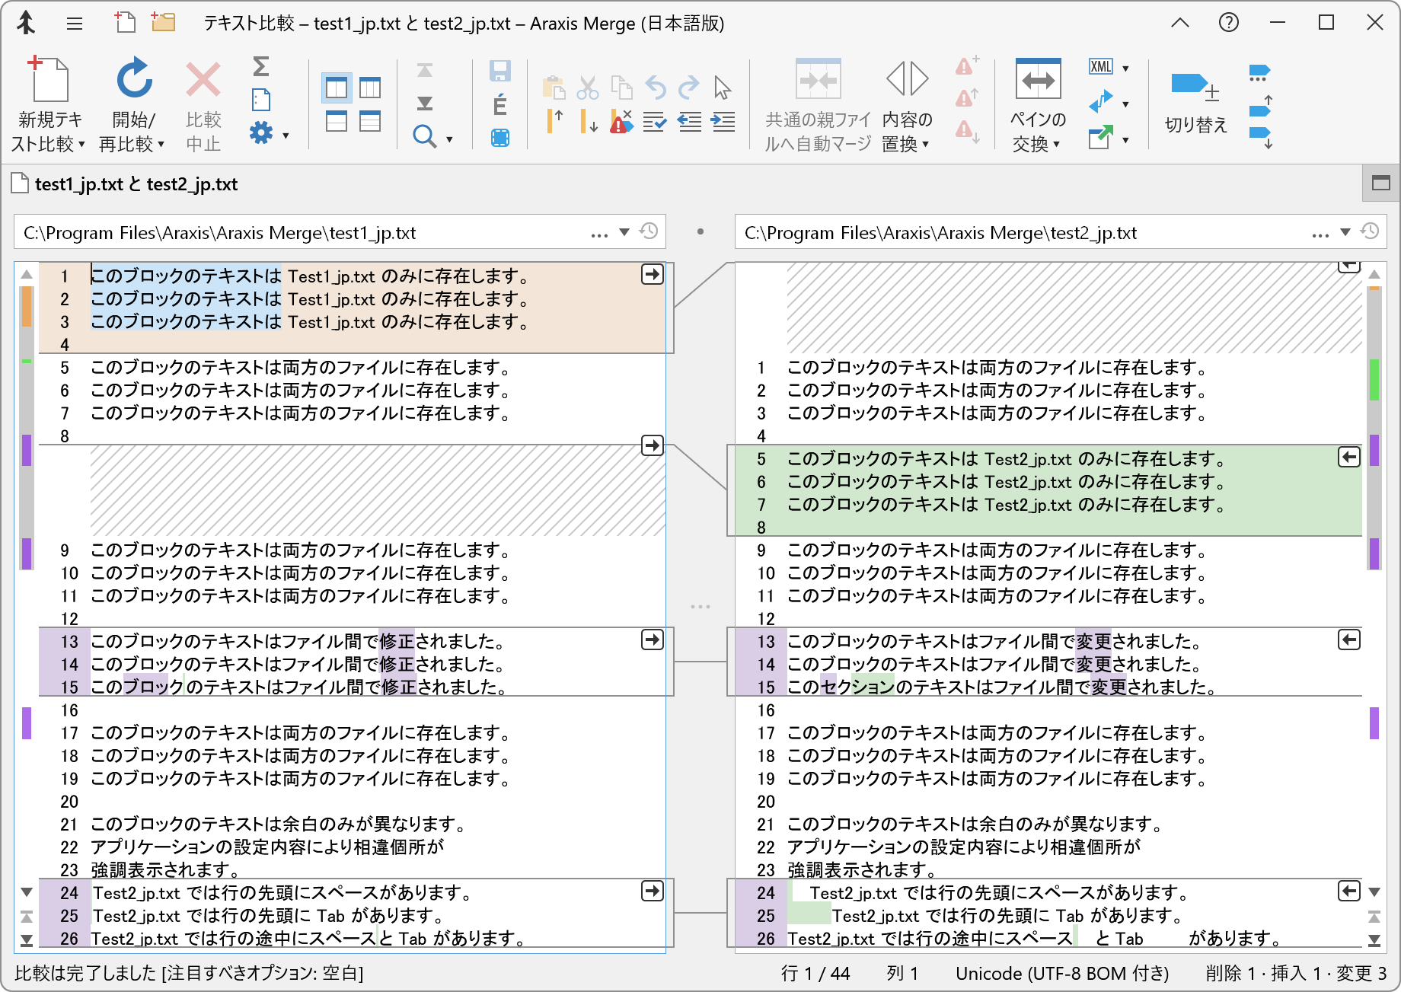Open settings via the gear icon

(260, 131)
